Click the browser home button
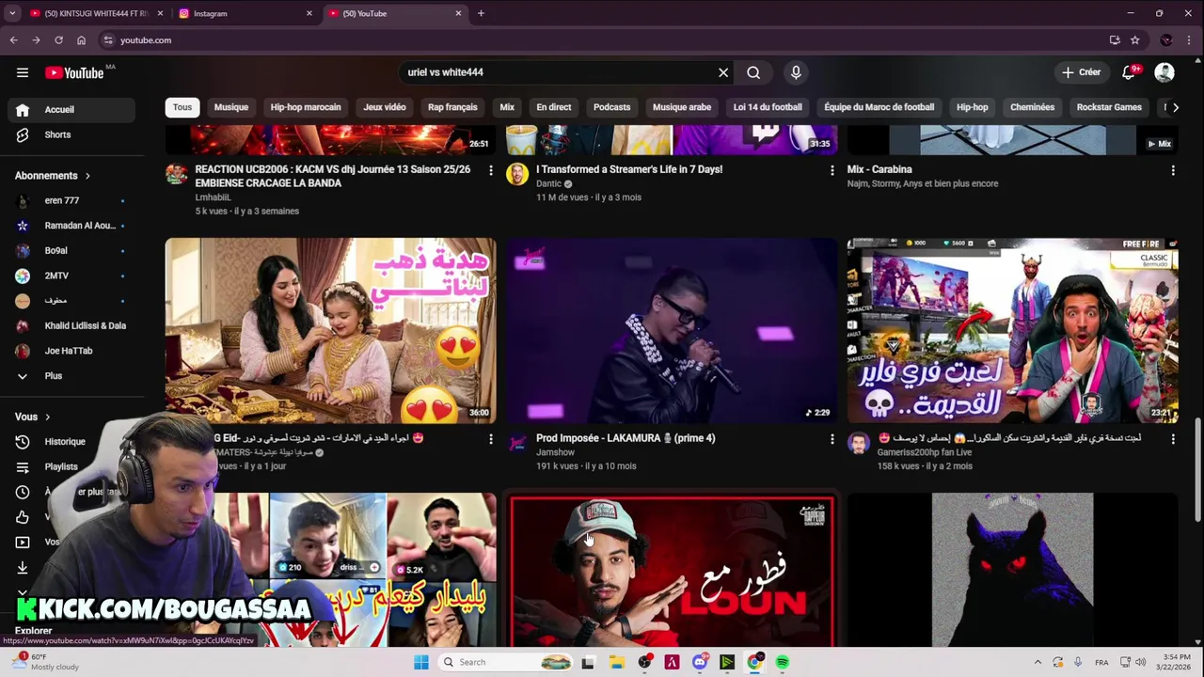Screen dimensions: 1204x677 point(81,40)
